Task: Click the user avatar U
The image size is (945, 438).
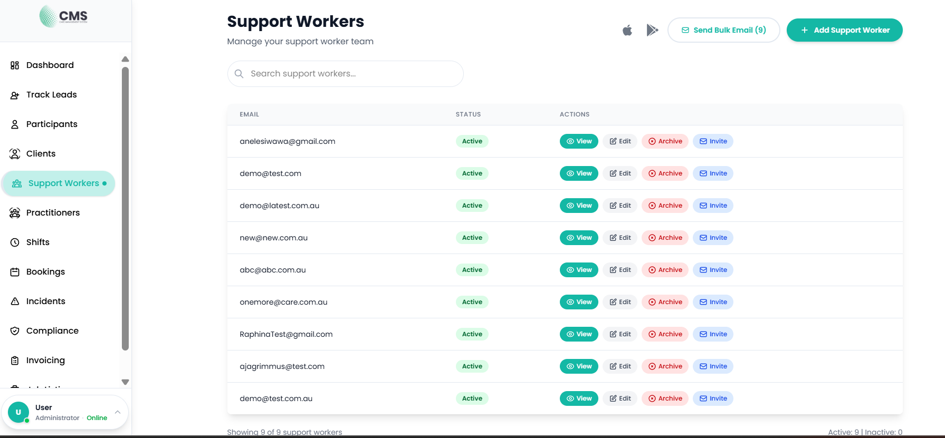Action: [18, 412]
